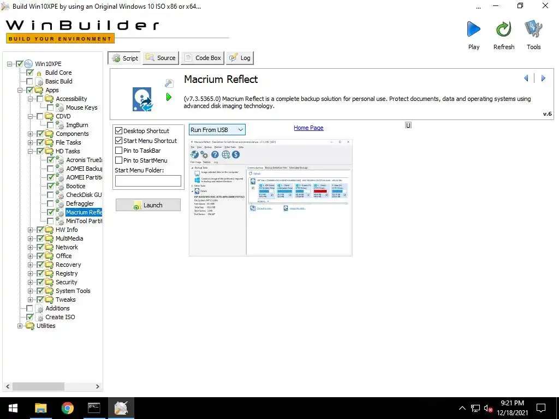Click the Bootice script gear icon

pos(60,187)
